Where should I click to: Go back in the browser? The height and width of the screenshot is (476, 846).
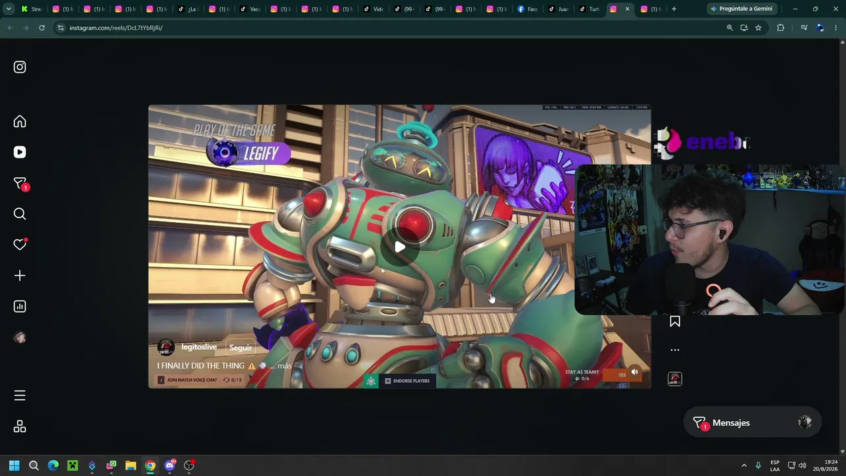(x=10, y=28)
